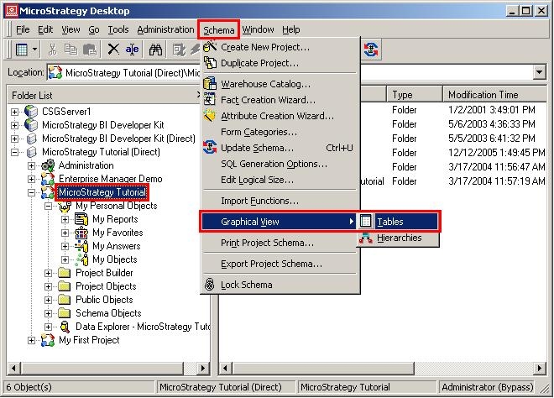Open the Administration menu in menu bar
This screenshot has height=398, width=554.
[x=165, y=29]
